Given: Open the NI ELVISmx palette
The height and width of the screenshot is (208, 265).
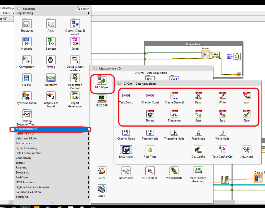Looking at the screenshot, I should tap(126, 171).
